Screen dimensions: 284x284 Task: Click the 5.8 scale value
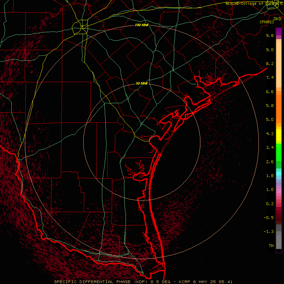[x=270, y=106]
